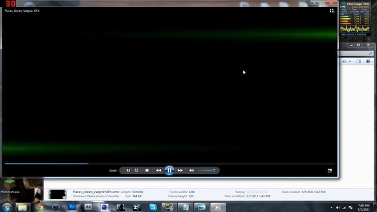
Task: View video full screen
Action: click(x=330, y=170)
